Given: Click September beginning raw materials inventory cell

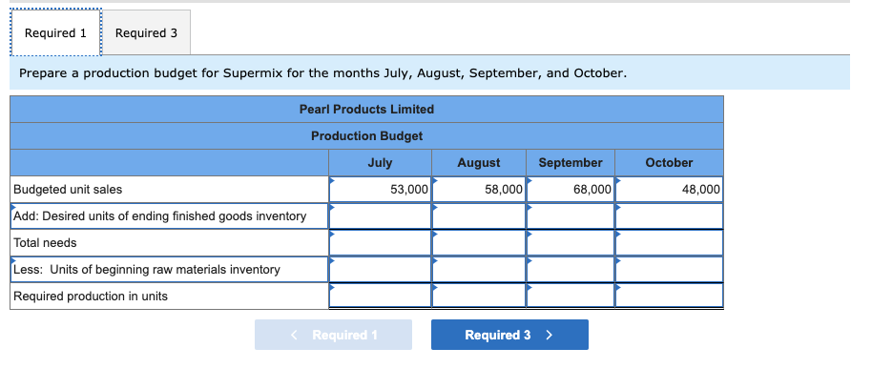Looking at the screenshot, I should tap(571, 270).
